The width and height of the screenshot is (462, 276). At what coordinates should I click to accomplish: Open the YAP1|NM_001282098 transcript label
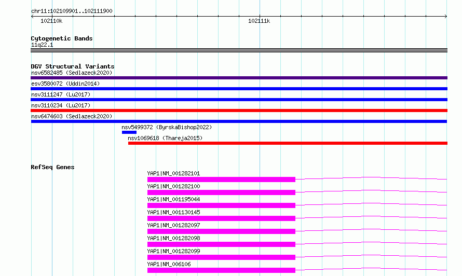click(173, 238)
